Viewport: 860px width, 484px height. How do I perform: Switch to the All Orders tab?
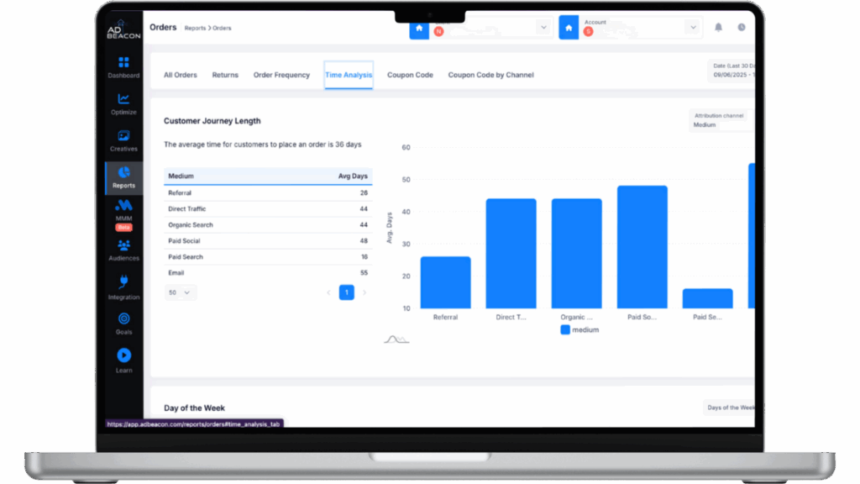(x=180, y=75)
